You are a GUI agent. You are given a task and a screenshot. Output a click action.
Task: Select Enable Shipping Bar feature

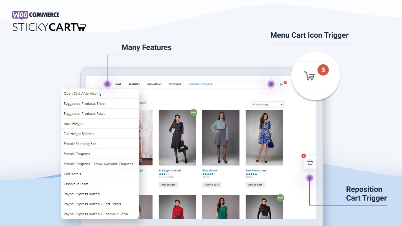tap(100, 144)
